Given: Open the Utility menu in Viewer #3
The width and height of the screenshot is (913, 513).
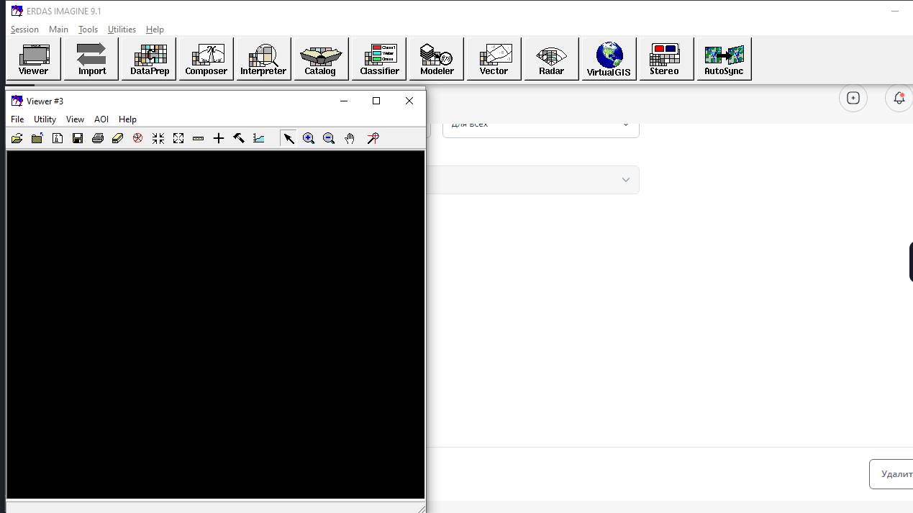Looking at the screenshot, I should coord(45,119).
